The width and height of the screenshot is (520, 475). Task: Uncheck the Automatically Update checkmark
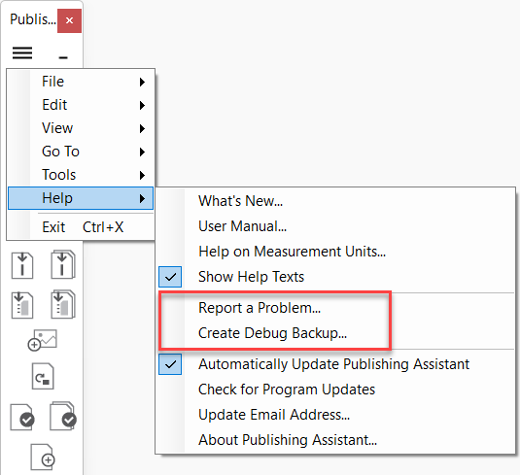point(170,364)
